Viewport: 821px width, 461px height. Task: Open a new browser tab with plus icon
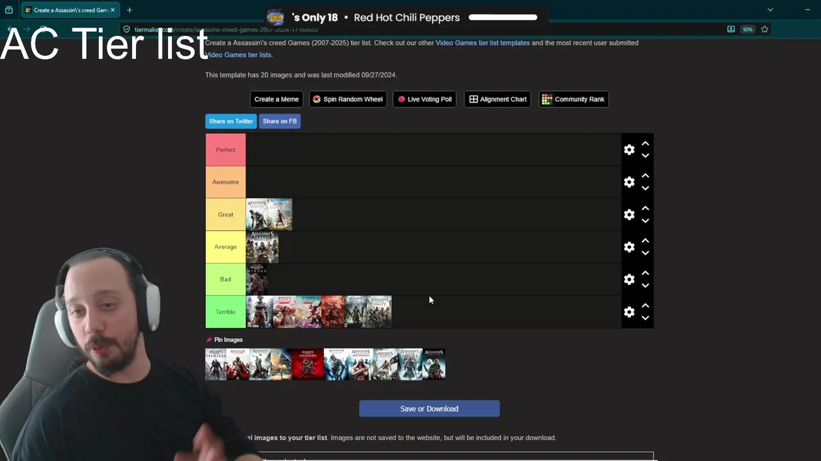(x=130, y=10)
